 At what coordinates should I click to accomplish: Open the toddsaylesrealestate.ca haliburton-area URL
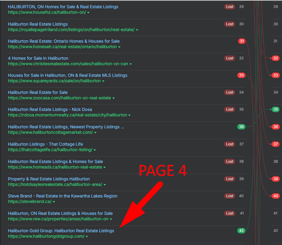[55, 185]
